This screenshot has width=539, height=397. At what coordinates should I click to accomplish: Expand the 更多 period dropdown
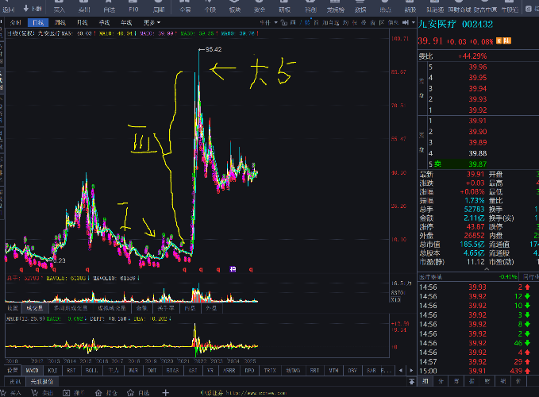[152, 23]
